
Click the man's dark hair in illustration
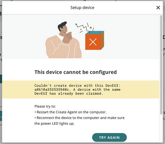(x=62, y=26)
